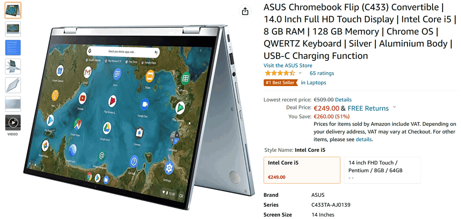Click the Google Drive icon on laptop screen
Image resolution: width=461 pixels, height=219 pixels.
[107, 128]
